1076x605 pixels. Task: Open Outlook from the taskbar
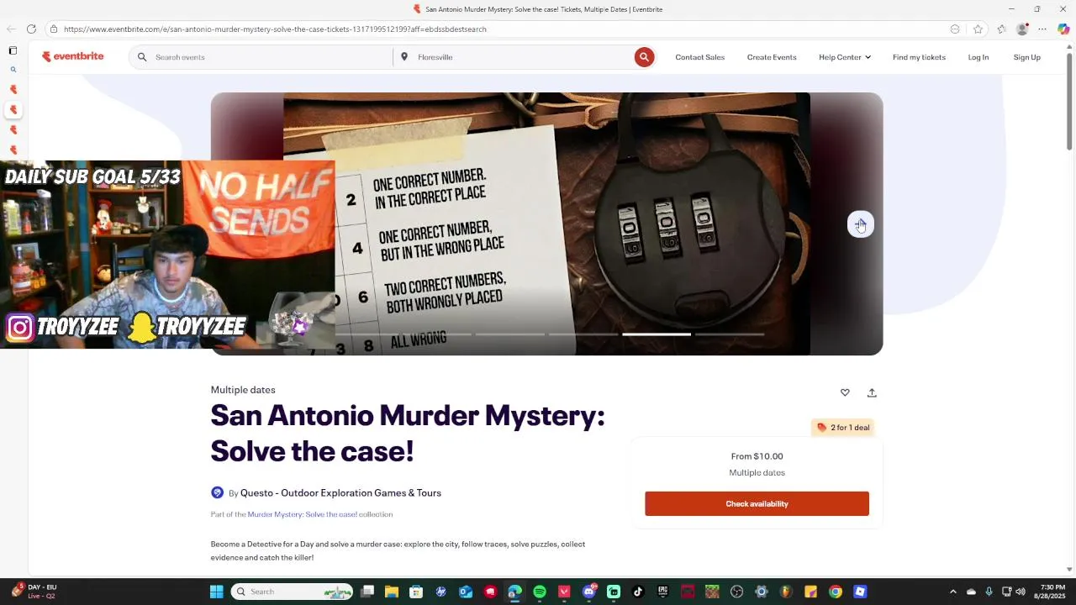(466, 592)
